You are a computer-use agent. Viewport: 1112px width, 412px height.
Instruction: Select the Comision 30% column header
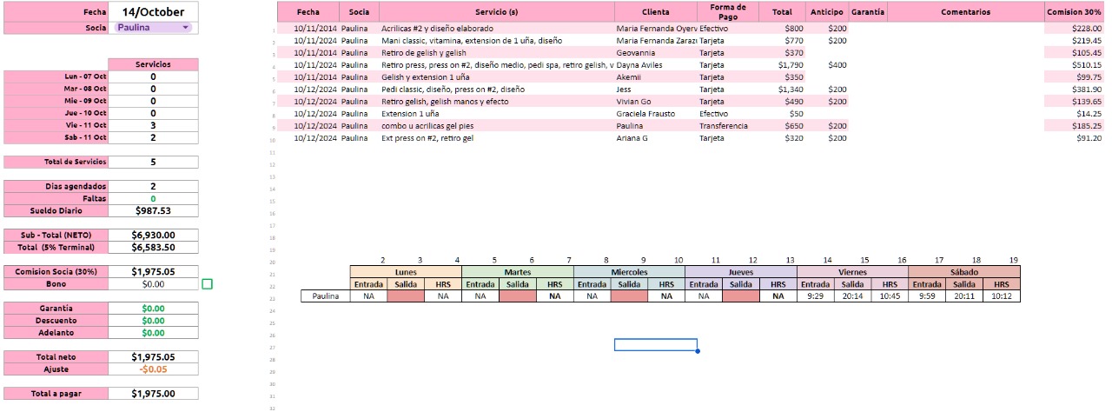click(x=1075, y=12)
